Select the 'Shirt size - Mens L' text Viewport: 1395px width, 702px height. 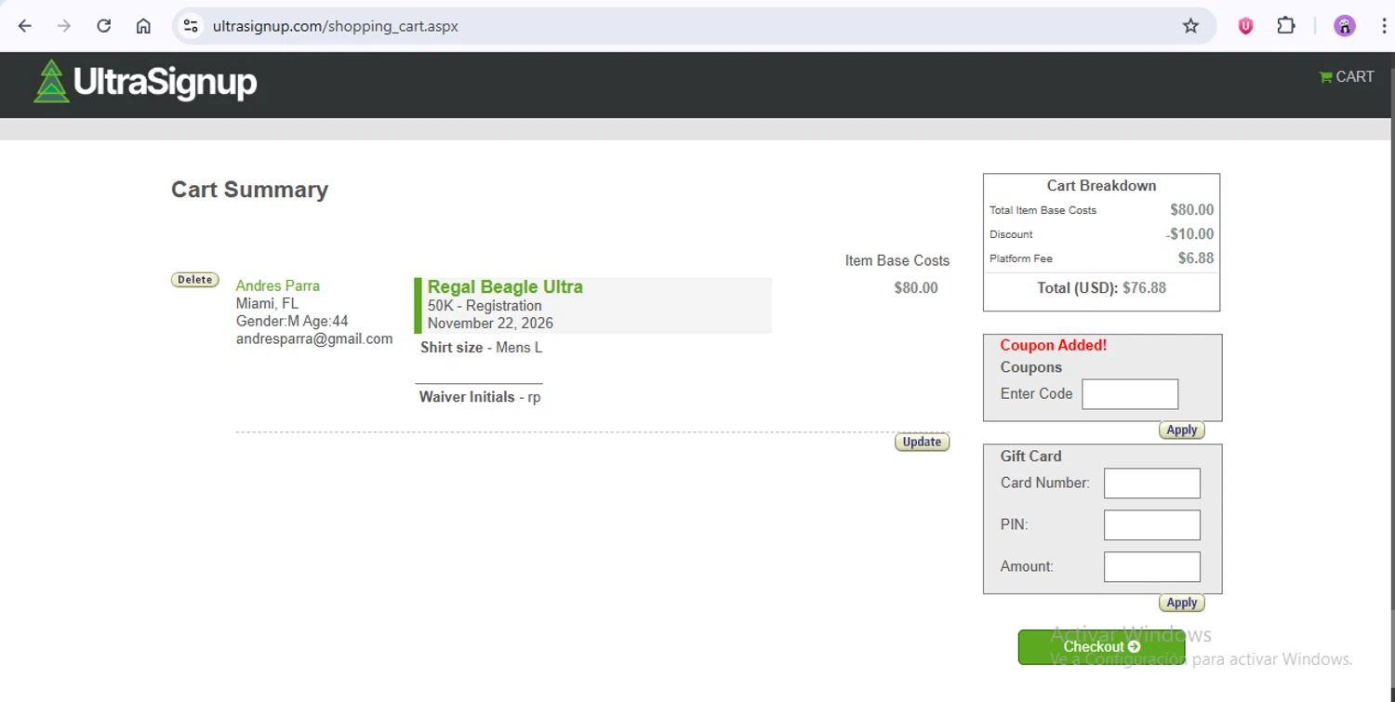pyautogui.click(x=481, y=348)
